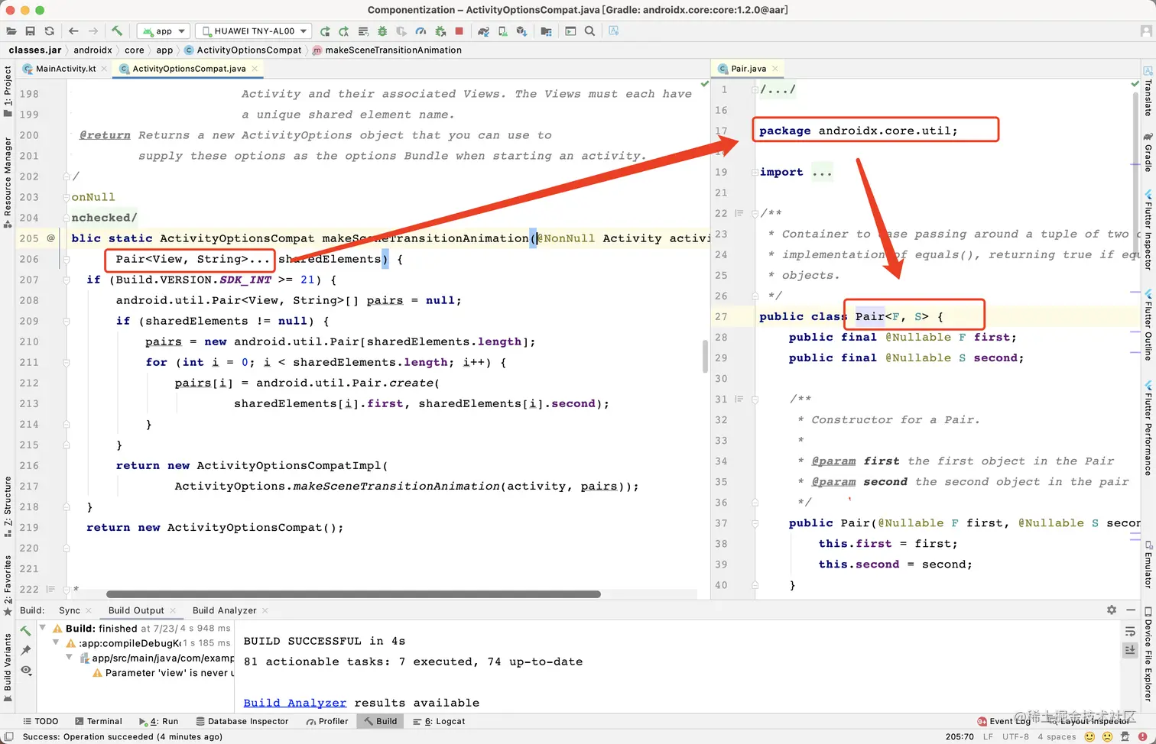The width and height of the screenshot is (1156, 744).
Task: Open the app run configuration dropdown
Action: 163,31
